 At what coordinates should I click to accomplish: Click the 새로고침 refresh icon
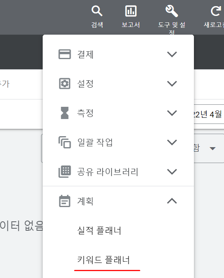click(216, 11)
